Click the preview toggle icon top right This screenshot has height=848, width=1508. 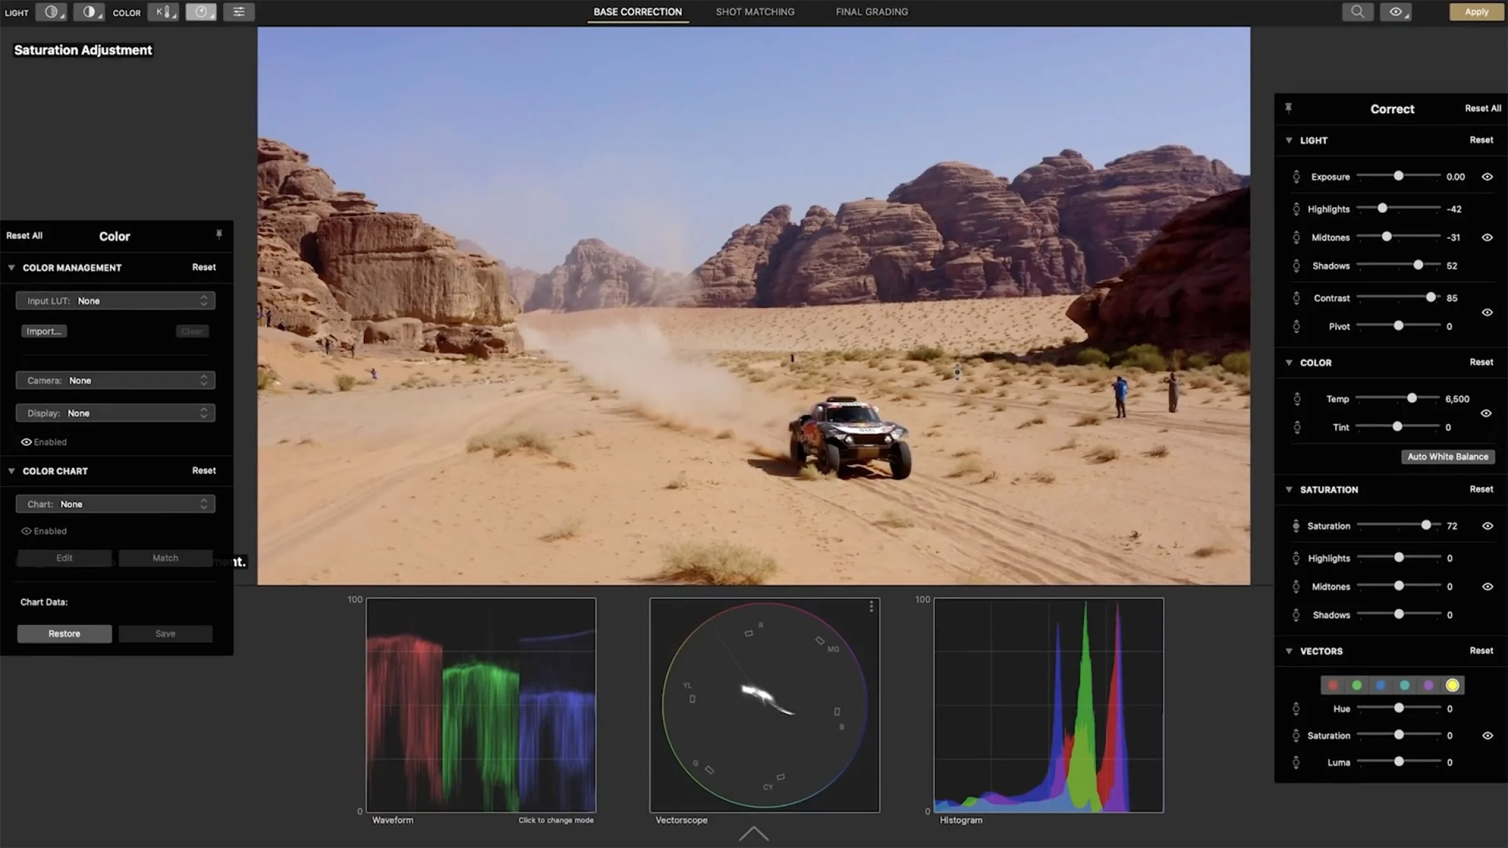click(x=1397, y=10)
